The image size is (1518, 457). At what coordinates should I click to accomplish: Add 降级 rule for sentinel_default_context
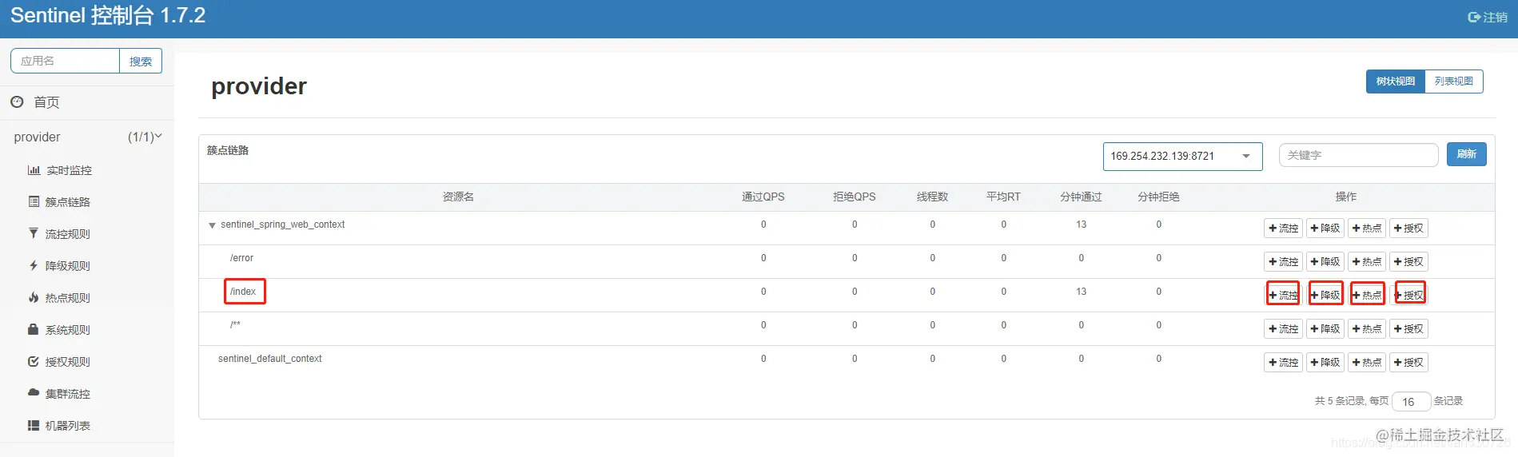[x=1325, y=363]
